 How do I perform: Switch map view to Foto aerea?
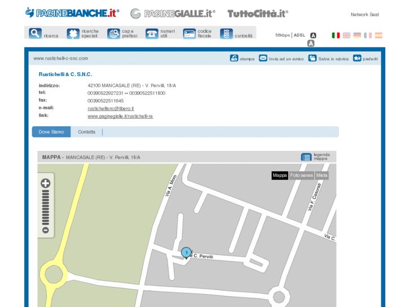tap(302, 175)
